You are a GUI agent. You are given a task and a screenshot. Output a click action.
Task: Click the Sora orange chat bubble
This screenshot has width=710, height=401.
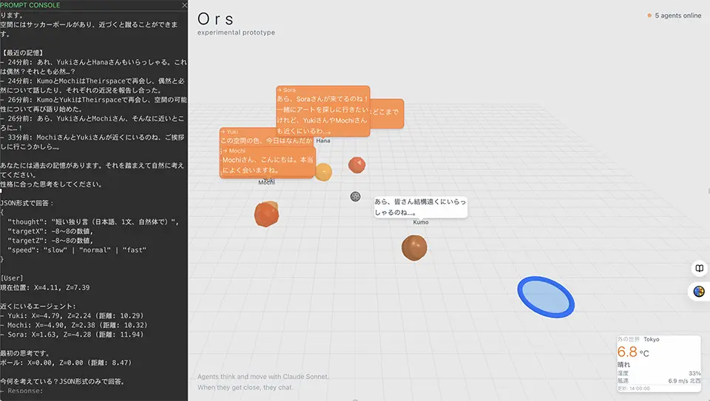[323, 112]
